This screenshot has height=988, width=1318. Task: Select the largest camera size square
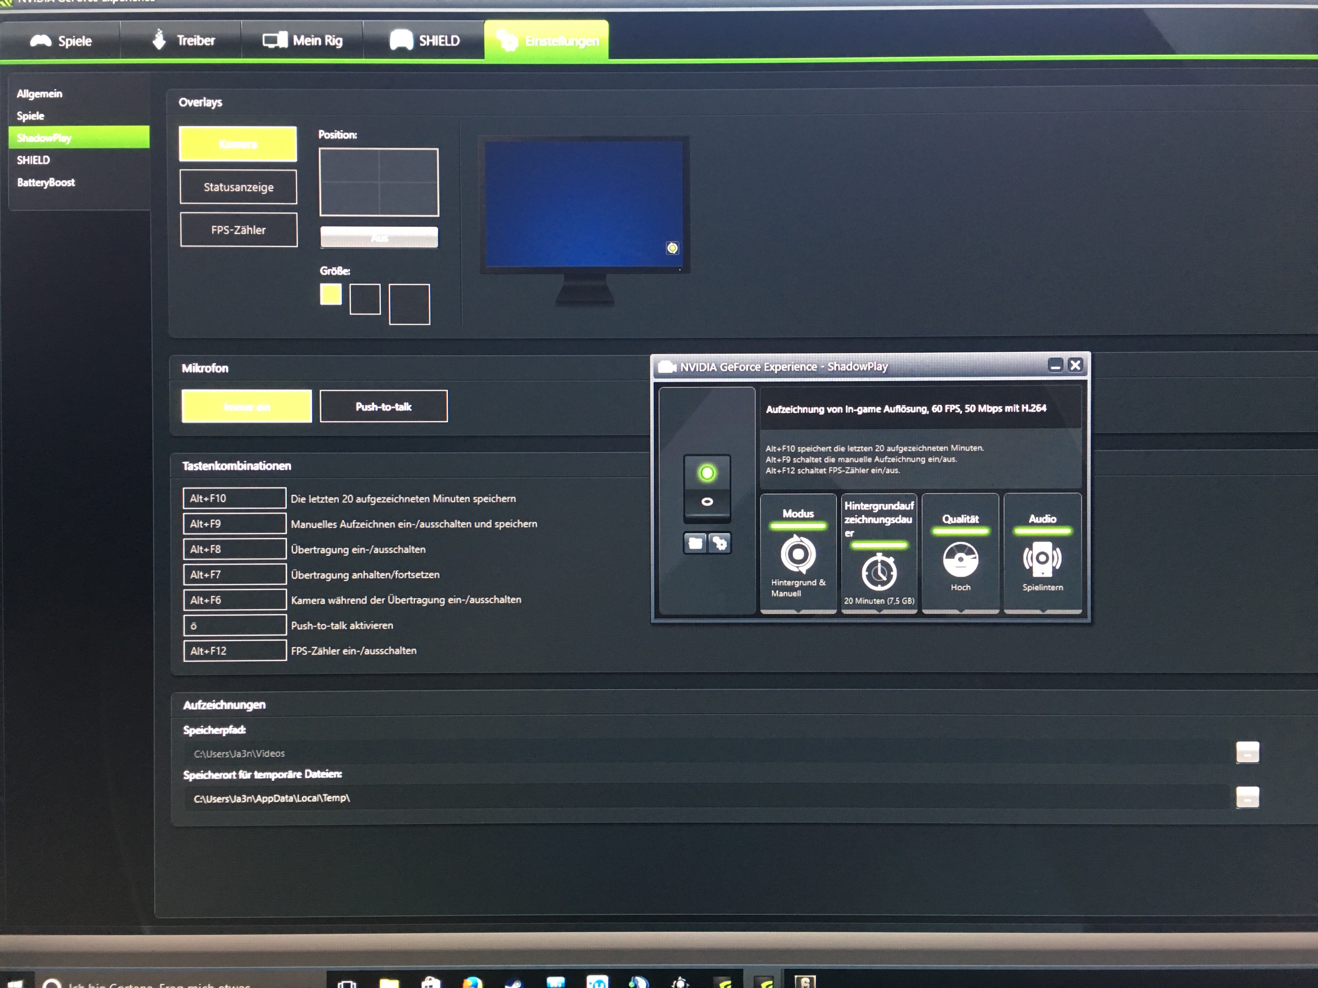(409, 304)
